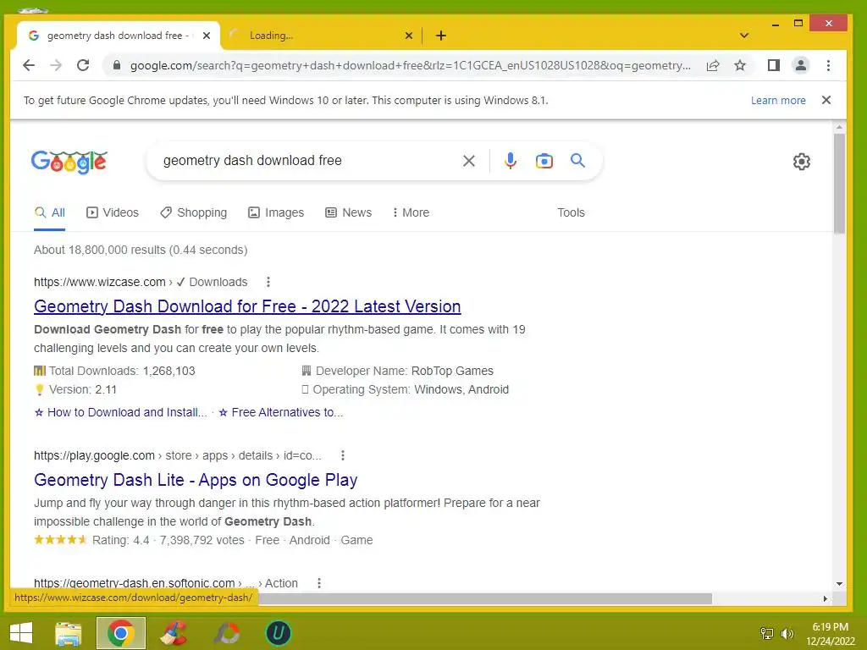Click the Chrome taskbar icon

(x=120, y=633)
